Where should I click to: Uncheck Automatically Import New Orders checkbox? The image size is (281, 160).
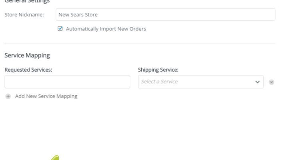60,29
